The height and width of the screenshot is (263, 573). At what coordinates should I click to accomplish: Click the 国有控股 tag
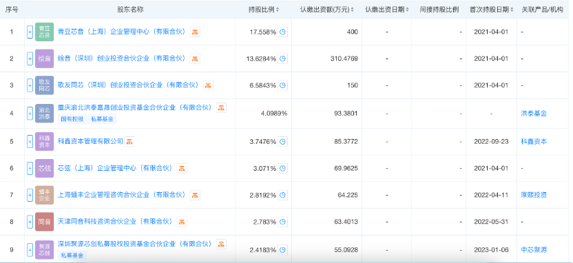pos(72,119)
